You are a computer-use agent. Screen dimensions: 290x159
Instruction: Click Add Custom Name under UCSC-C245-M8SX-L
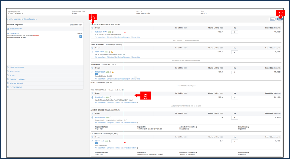coord(100,37)
